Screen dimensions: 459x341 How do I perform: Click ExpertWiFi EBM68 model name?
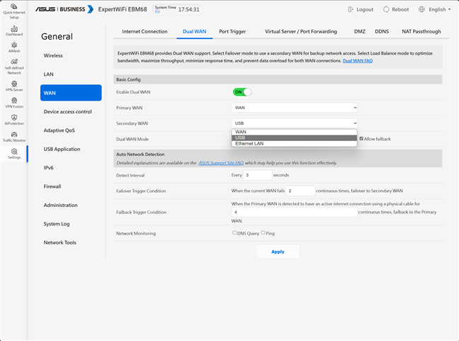point(123,9)
